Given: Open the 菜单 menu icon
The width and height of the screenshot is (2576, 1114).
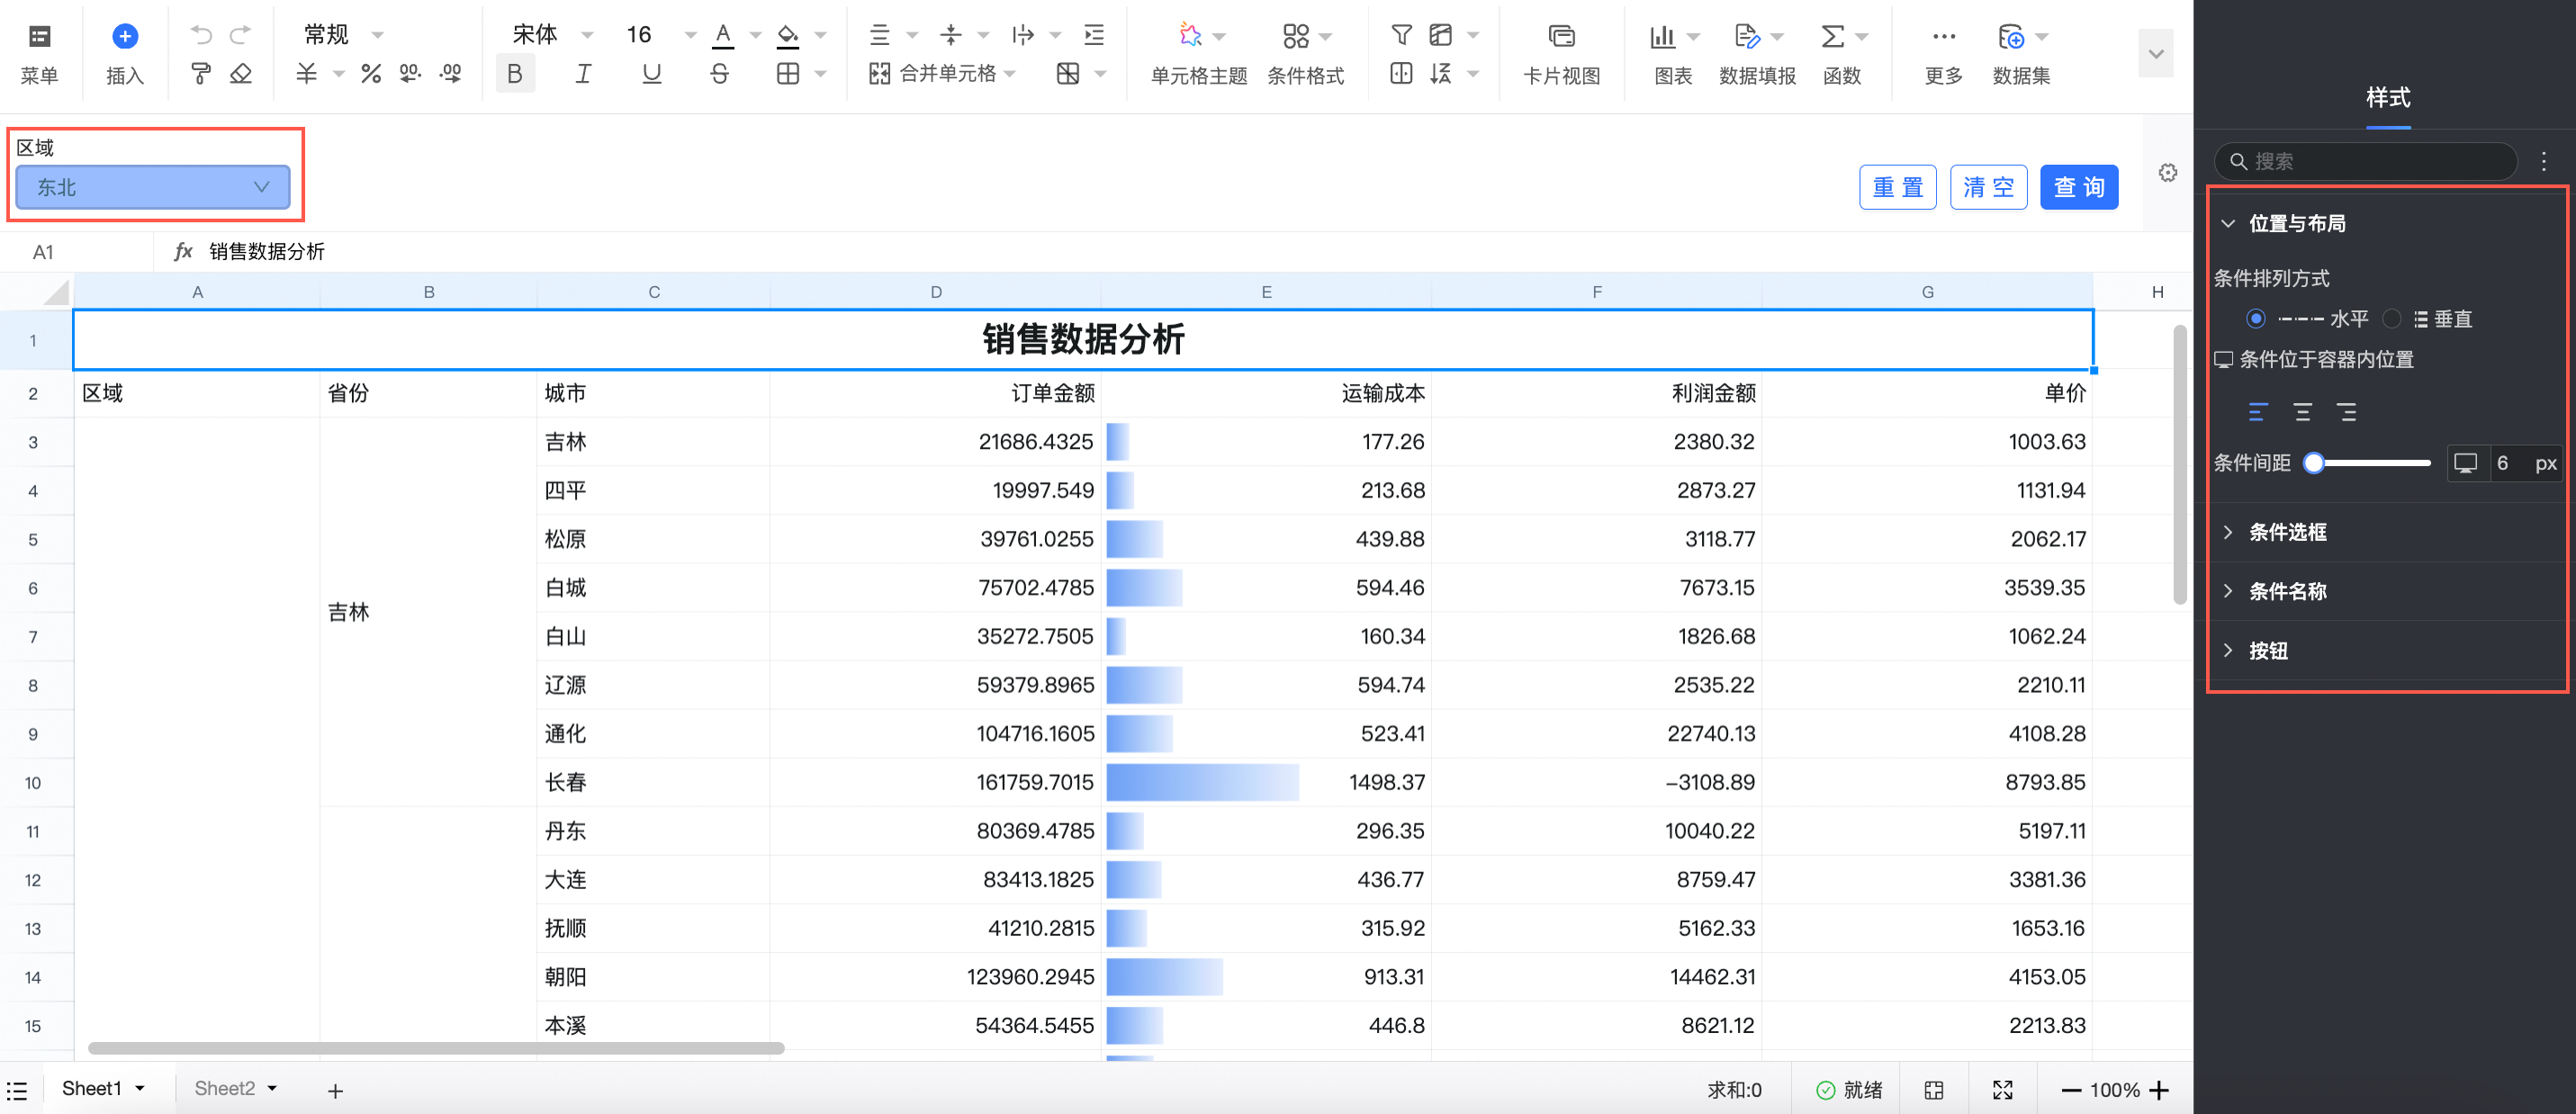Looking at the screenshot, I should [x=39, y=37].
